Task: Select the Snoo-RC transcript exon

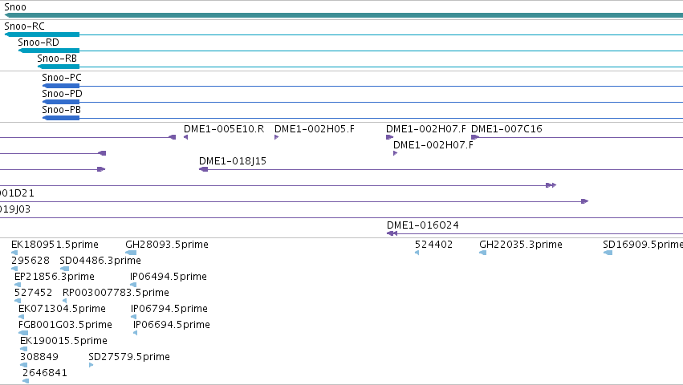Action: [x=43, y=34]
